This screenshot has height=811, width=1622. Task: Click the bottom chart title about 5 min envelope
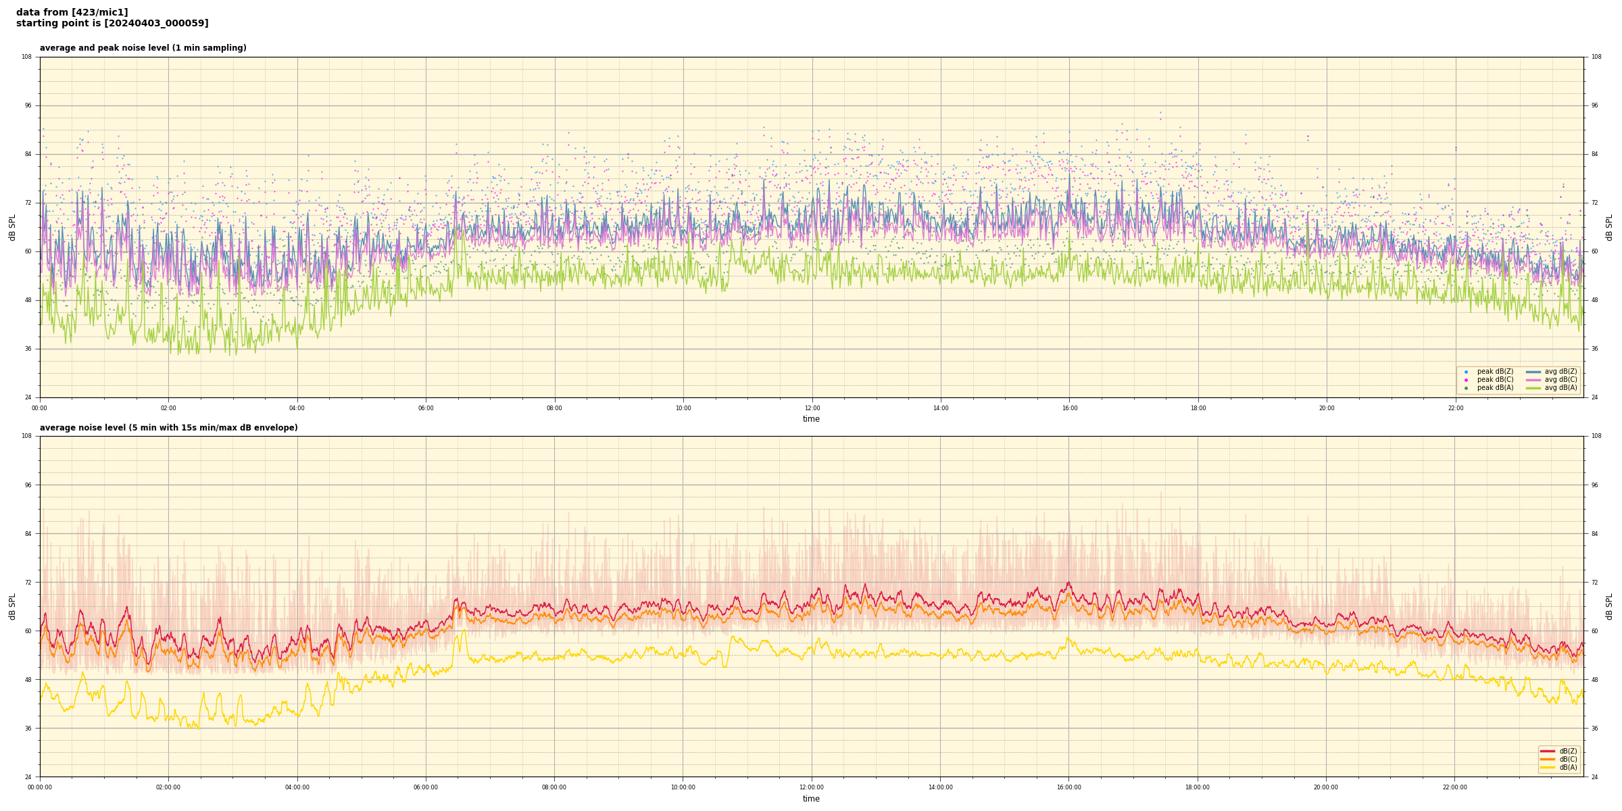click(168, 428)
